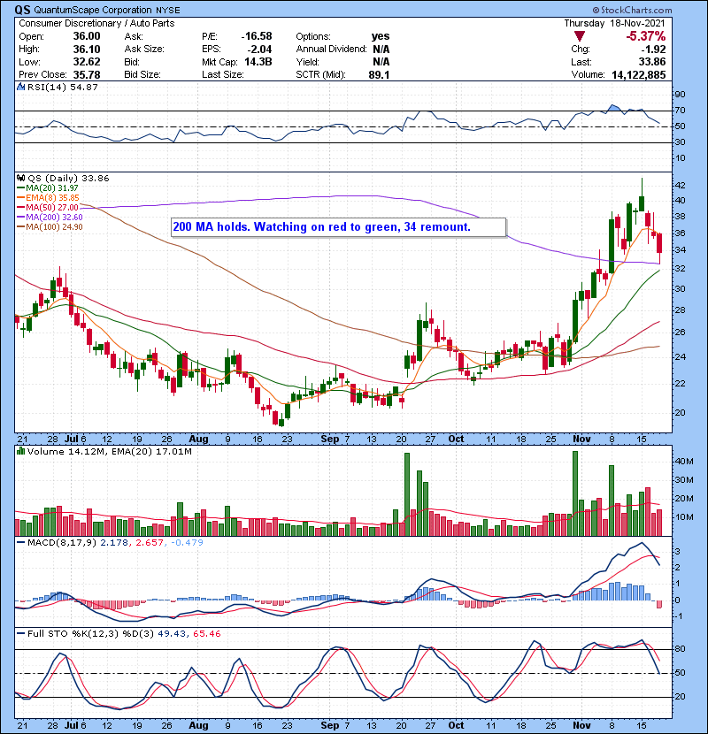This screenshot has height=734, width=708.
Task: Click the 70 label on the RSI axis
Action: coord(680,111)
